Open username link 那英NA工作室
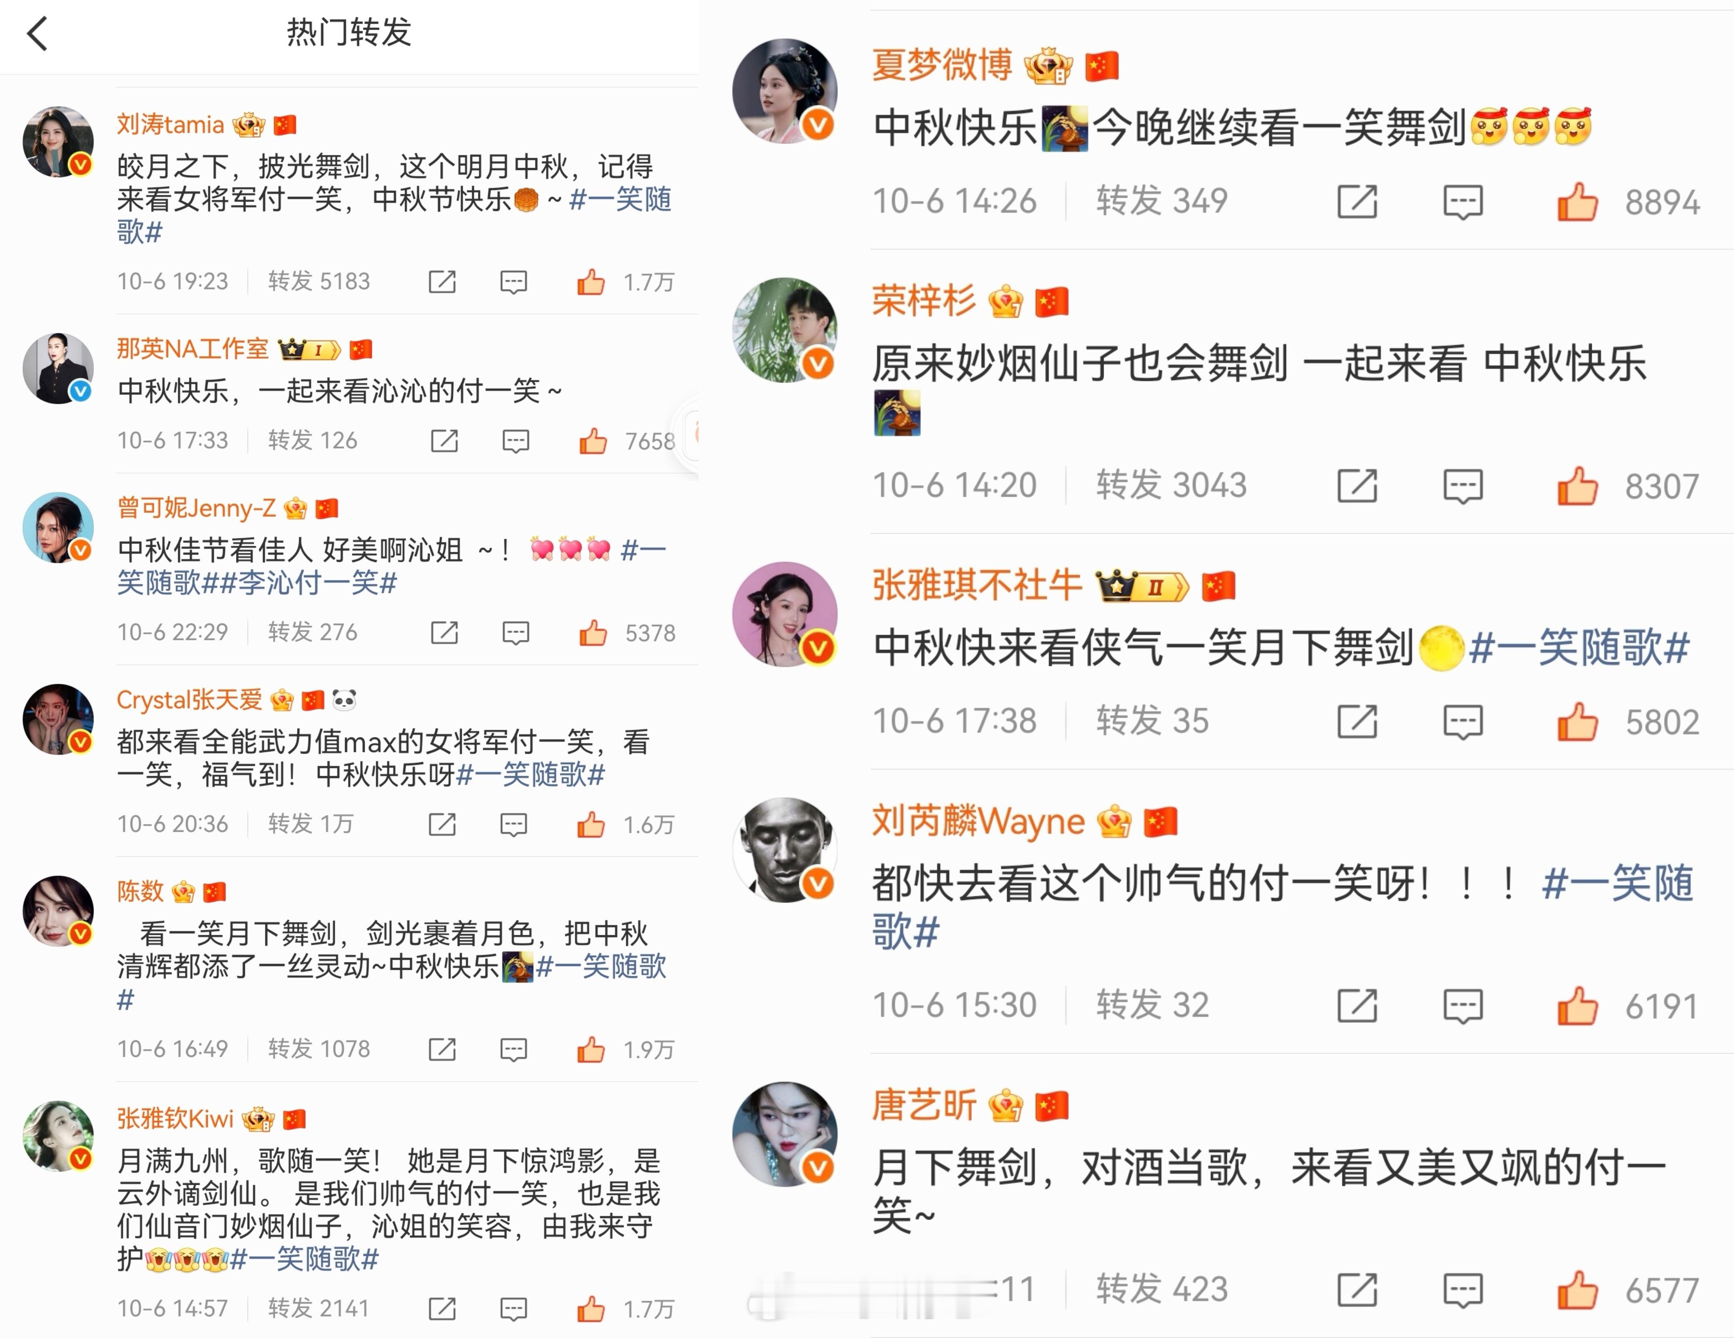Screen dimensions: 1734x1338 coord(193,348)
